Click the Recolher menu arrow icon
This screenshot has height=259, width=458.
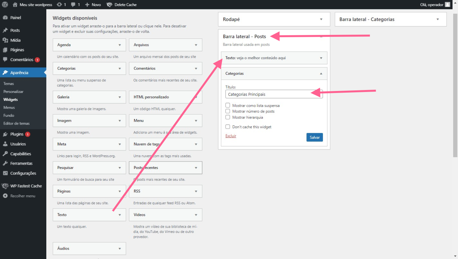click(5, 196)
